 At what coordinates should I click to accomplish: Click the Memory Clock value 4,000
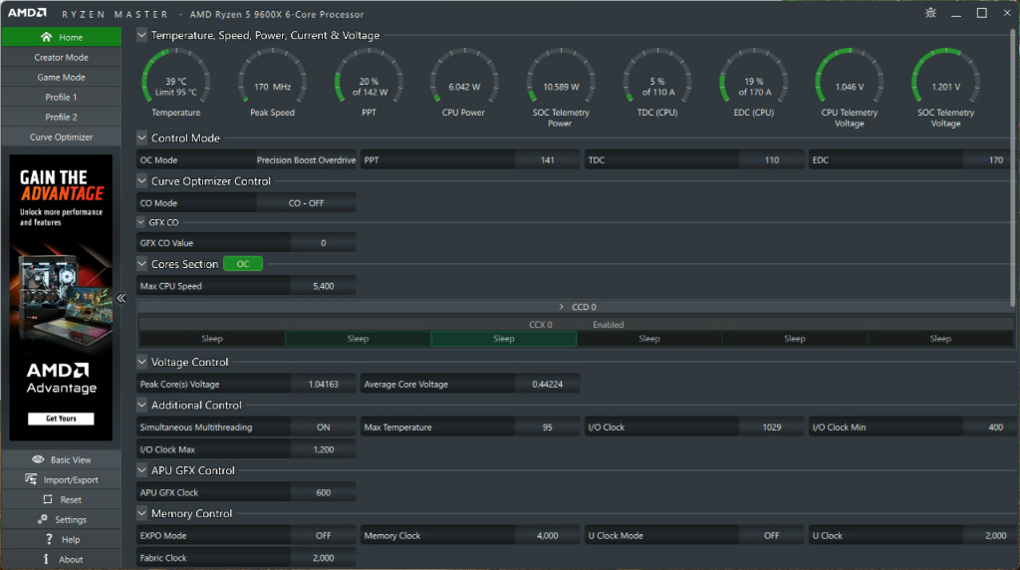(x=547, y=535)
